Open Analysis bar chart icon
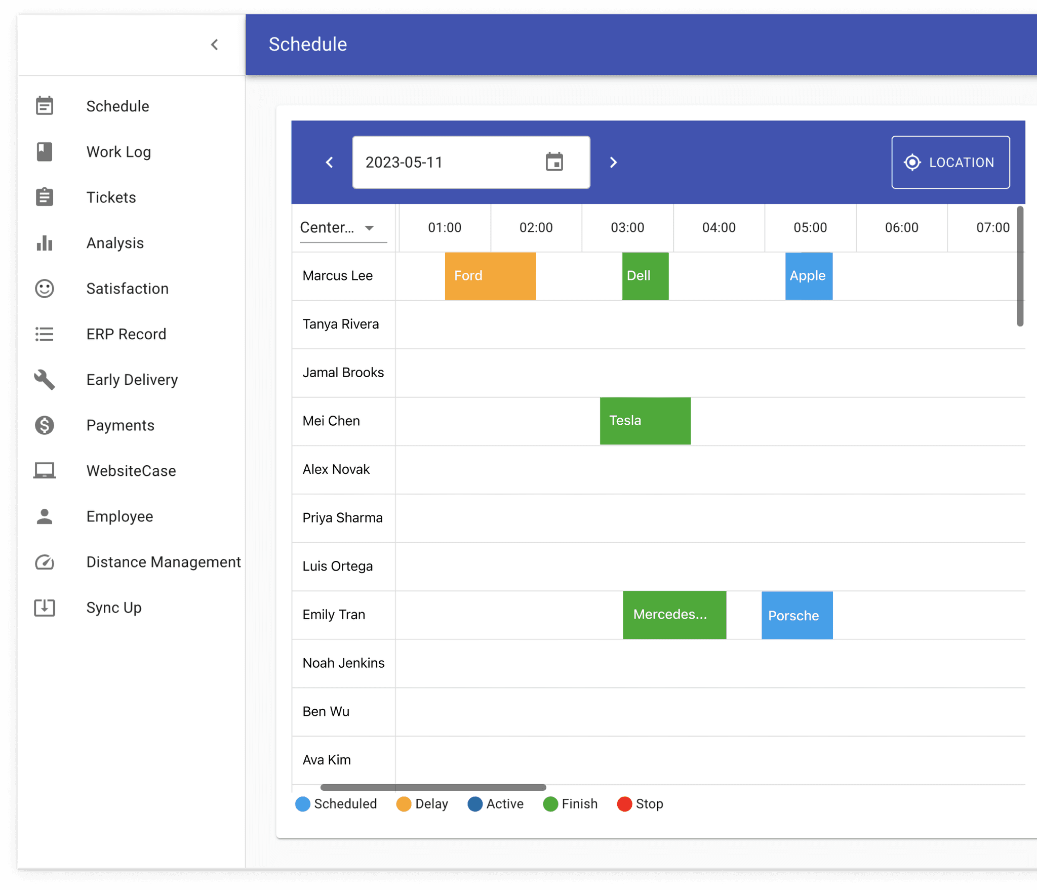 [x=45, y=243]
